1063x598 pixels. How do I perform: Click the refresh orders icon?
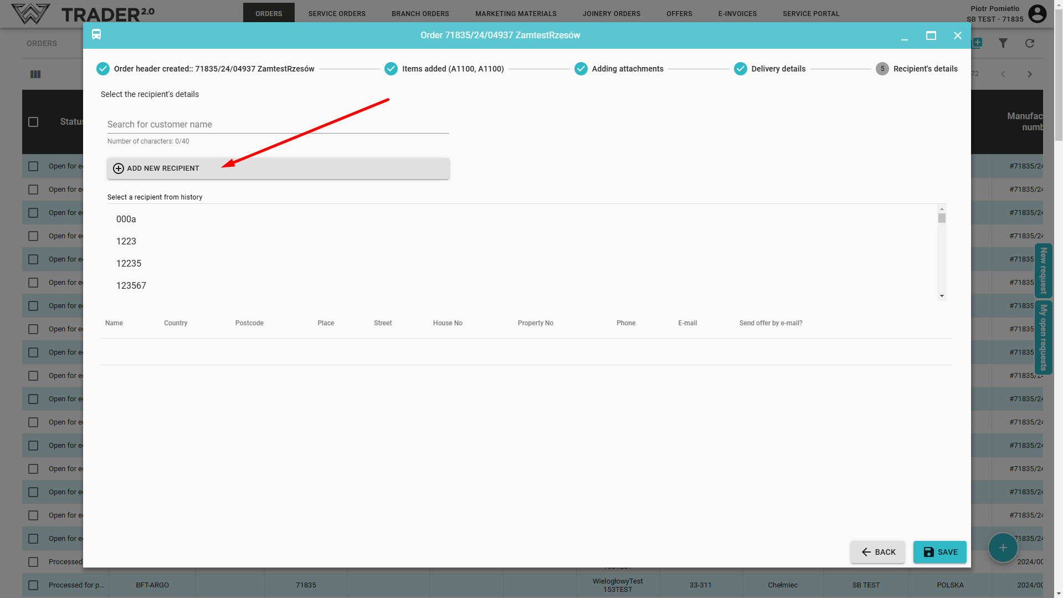pos(1029,43)
